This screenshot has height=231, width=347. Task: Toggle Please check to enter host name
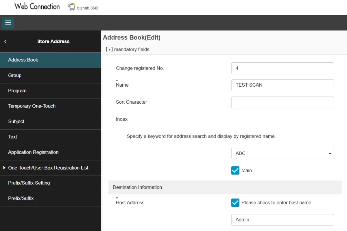(x=235, y=203)
